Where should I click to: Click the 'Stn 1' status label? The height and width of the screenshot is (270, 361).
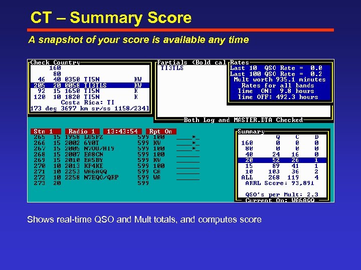point(46,131)
